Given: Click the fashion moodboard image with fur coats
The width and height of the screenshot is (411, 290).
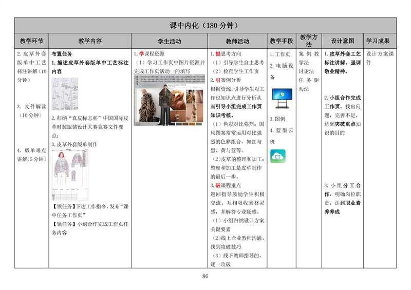Looking at the screenshot, I should [x=170, y=100].
